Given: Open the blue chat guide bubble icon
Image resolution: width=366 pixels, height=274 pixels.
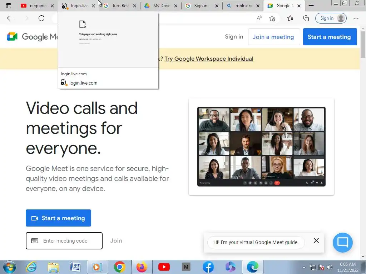Looking at the screenshot, I should pyautogui.click(x=343, y=242).
